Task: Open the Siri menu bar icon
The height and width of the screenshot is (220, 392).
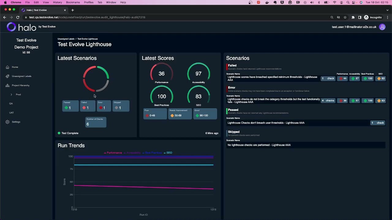Action: pos(361,2)
